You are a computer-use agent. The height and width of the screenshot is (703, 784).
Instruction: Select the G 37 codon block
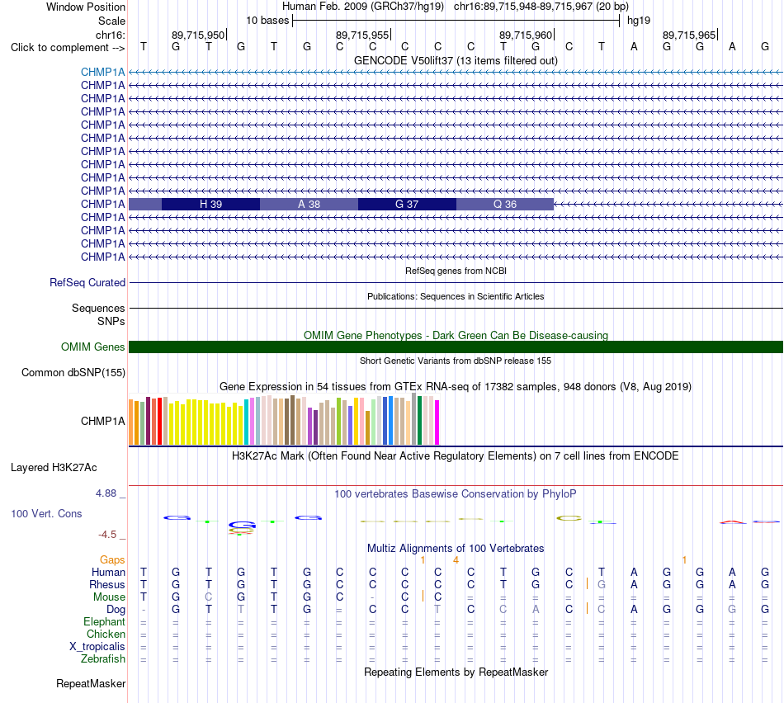click(407, 204)
